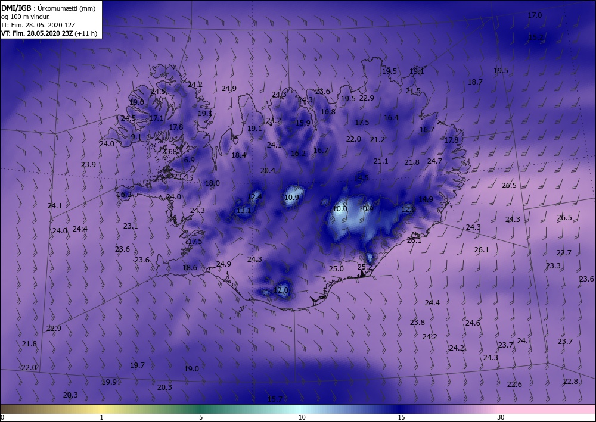The image size is (596, 422).
Task: Click the 'VT: Fim. 28.05.2020 23Z' valid time
Action: (37, 33)
